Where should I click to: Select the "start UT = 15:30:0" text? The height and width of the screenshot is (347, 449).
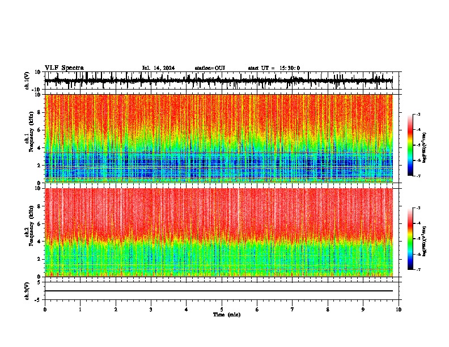(x=274, y=68)
